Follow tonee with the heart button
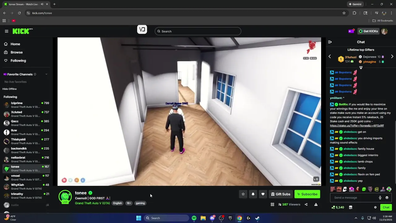 point(263,194)
